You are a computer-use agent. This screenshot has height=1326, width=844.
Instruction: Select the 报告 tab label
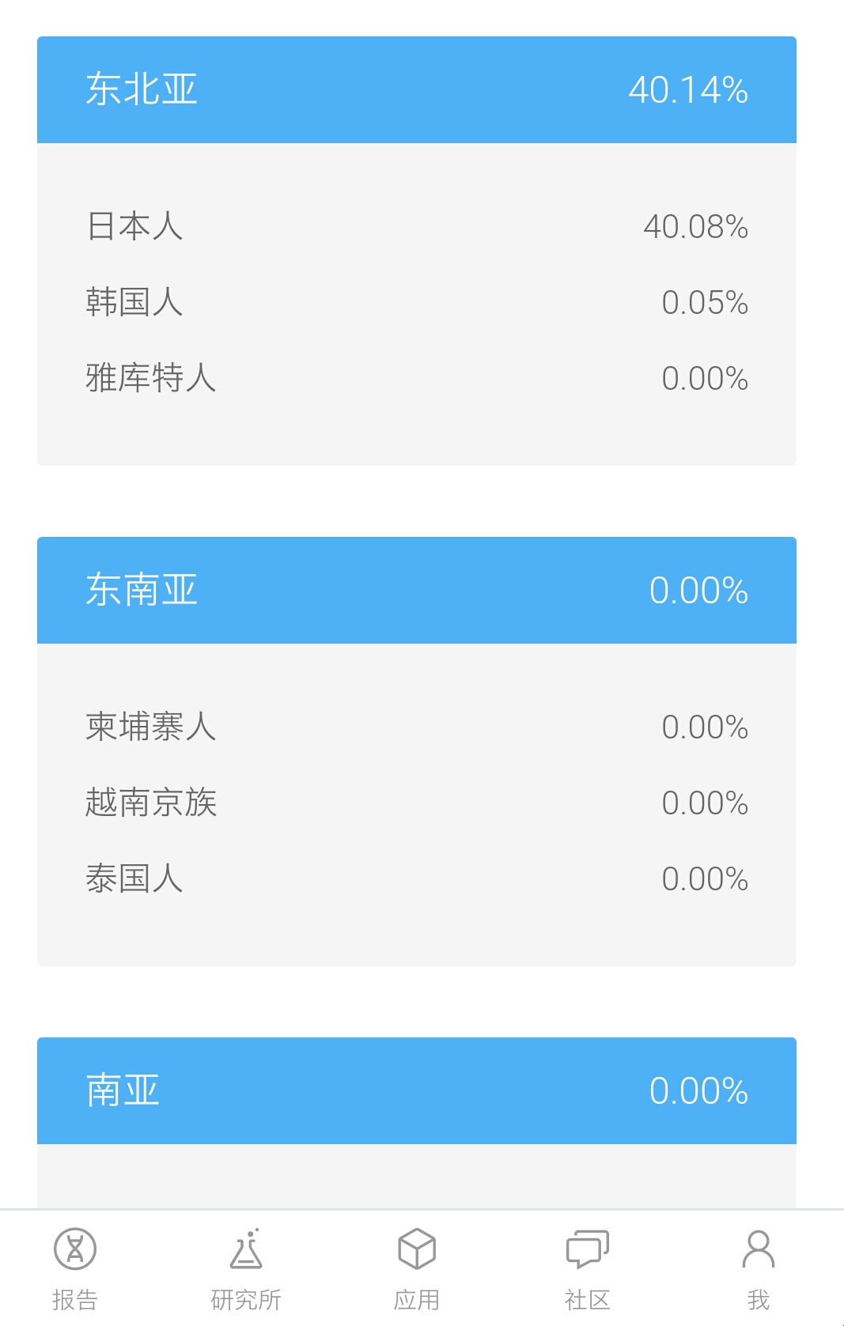(75, 1299)
